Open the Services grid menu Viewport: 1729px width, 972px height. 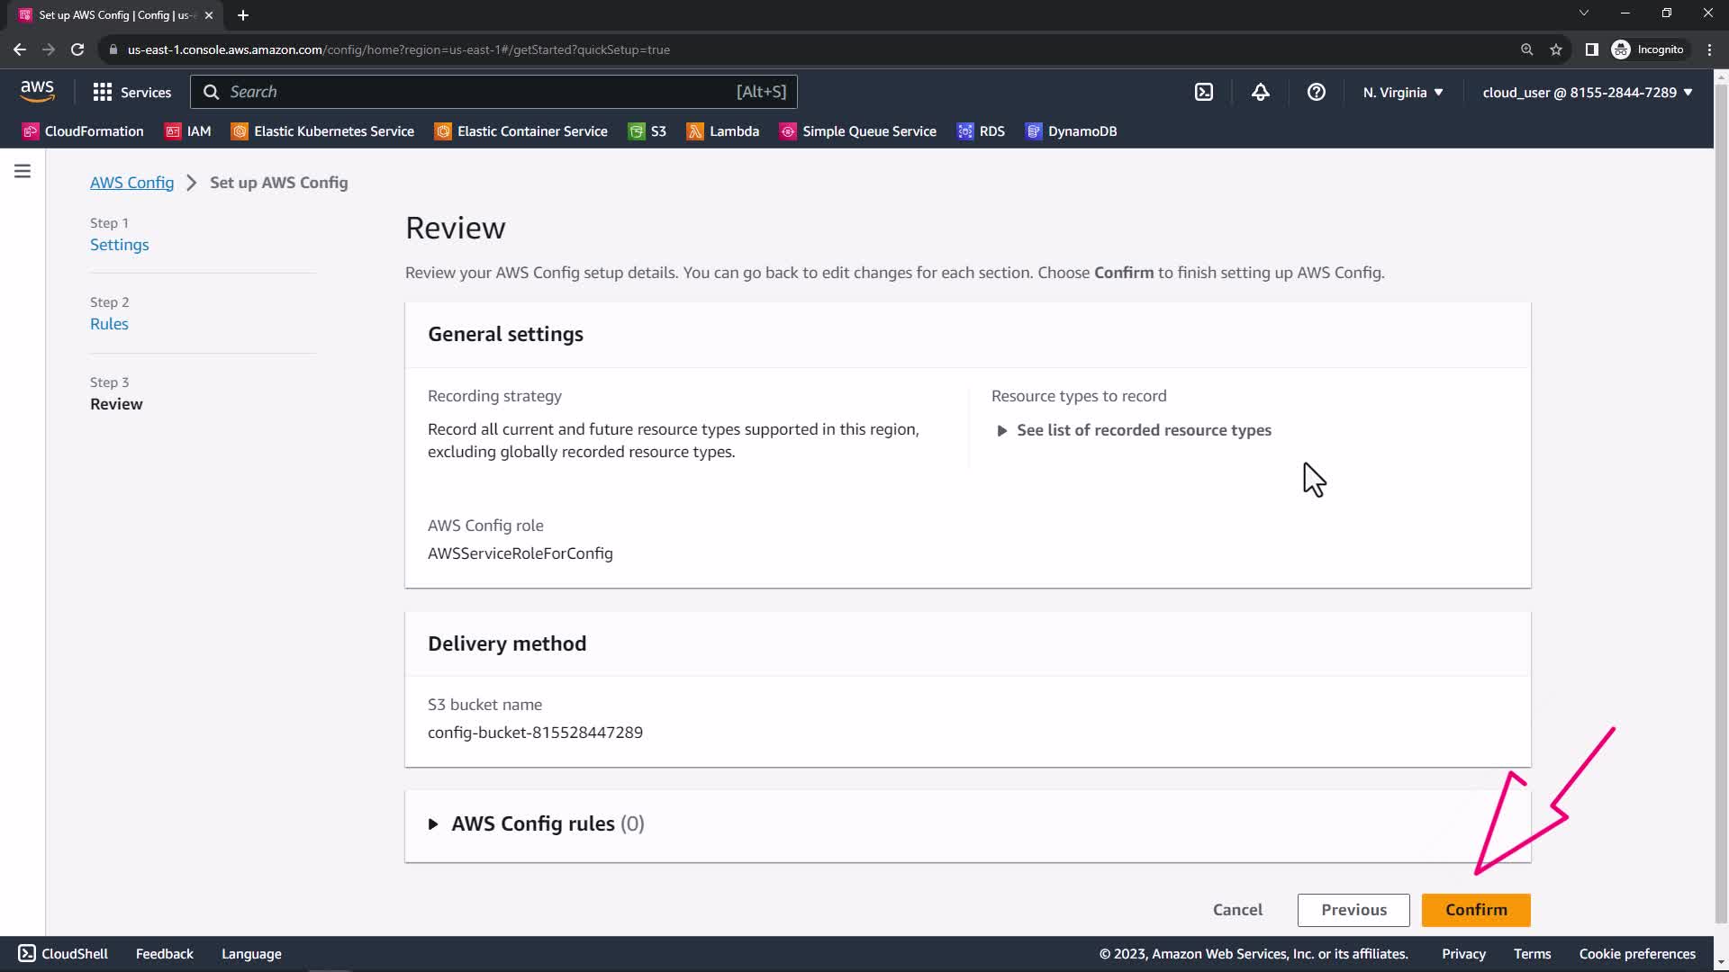(131, 92)
